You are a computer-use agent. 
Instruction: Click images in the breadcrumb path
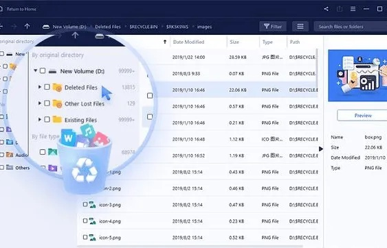[x=204, y=27]
